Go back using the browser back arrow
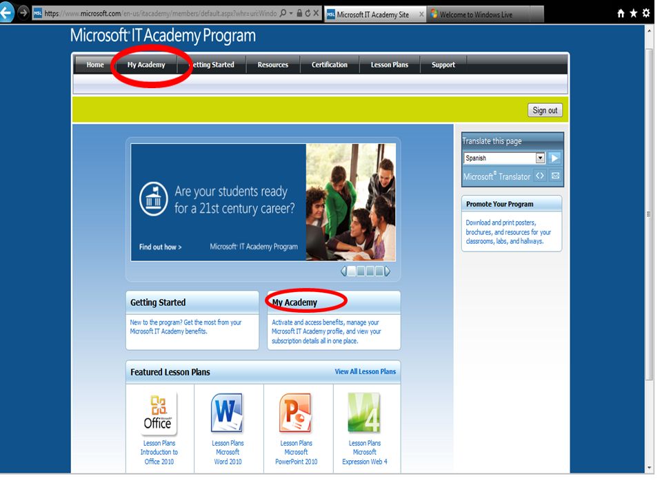Viewport: 662px width, 496px height. click(x=6, y=12)
